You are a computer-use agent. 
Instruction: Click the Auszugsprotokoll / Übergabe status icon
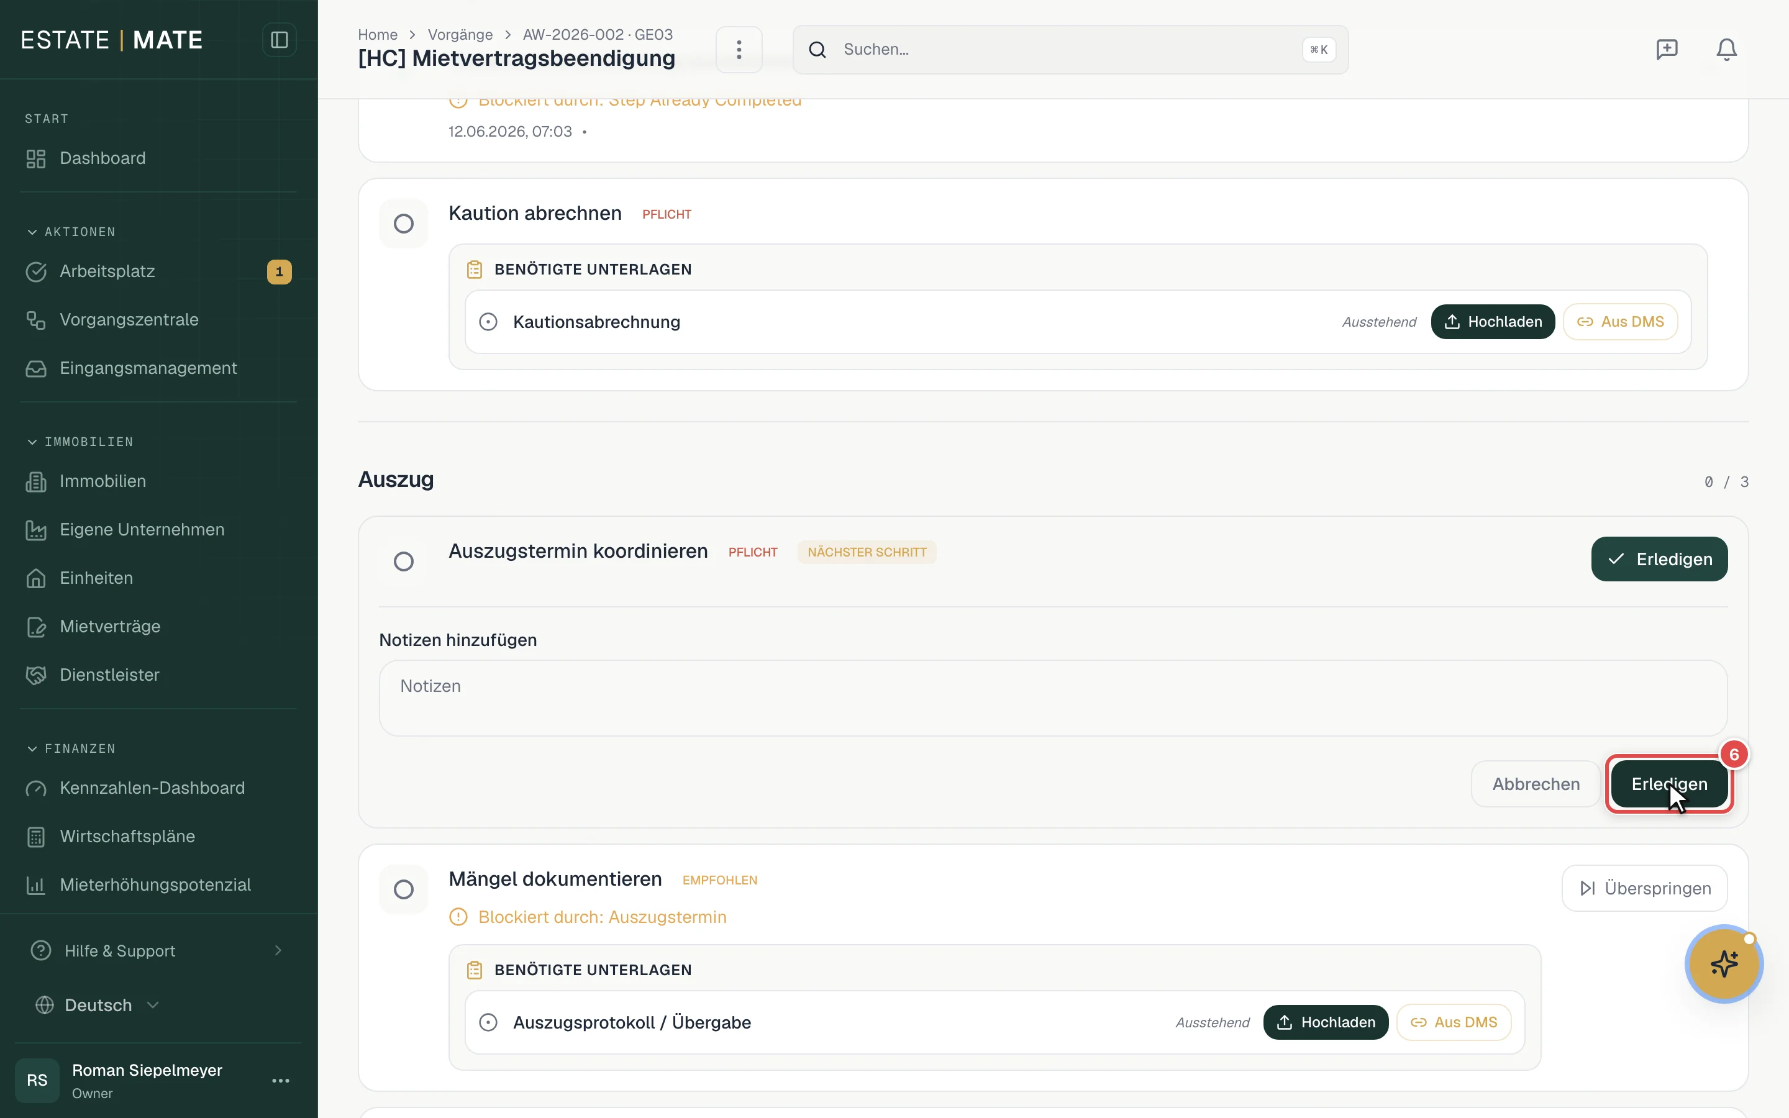(488, 1022)
